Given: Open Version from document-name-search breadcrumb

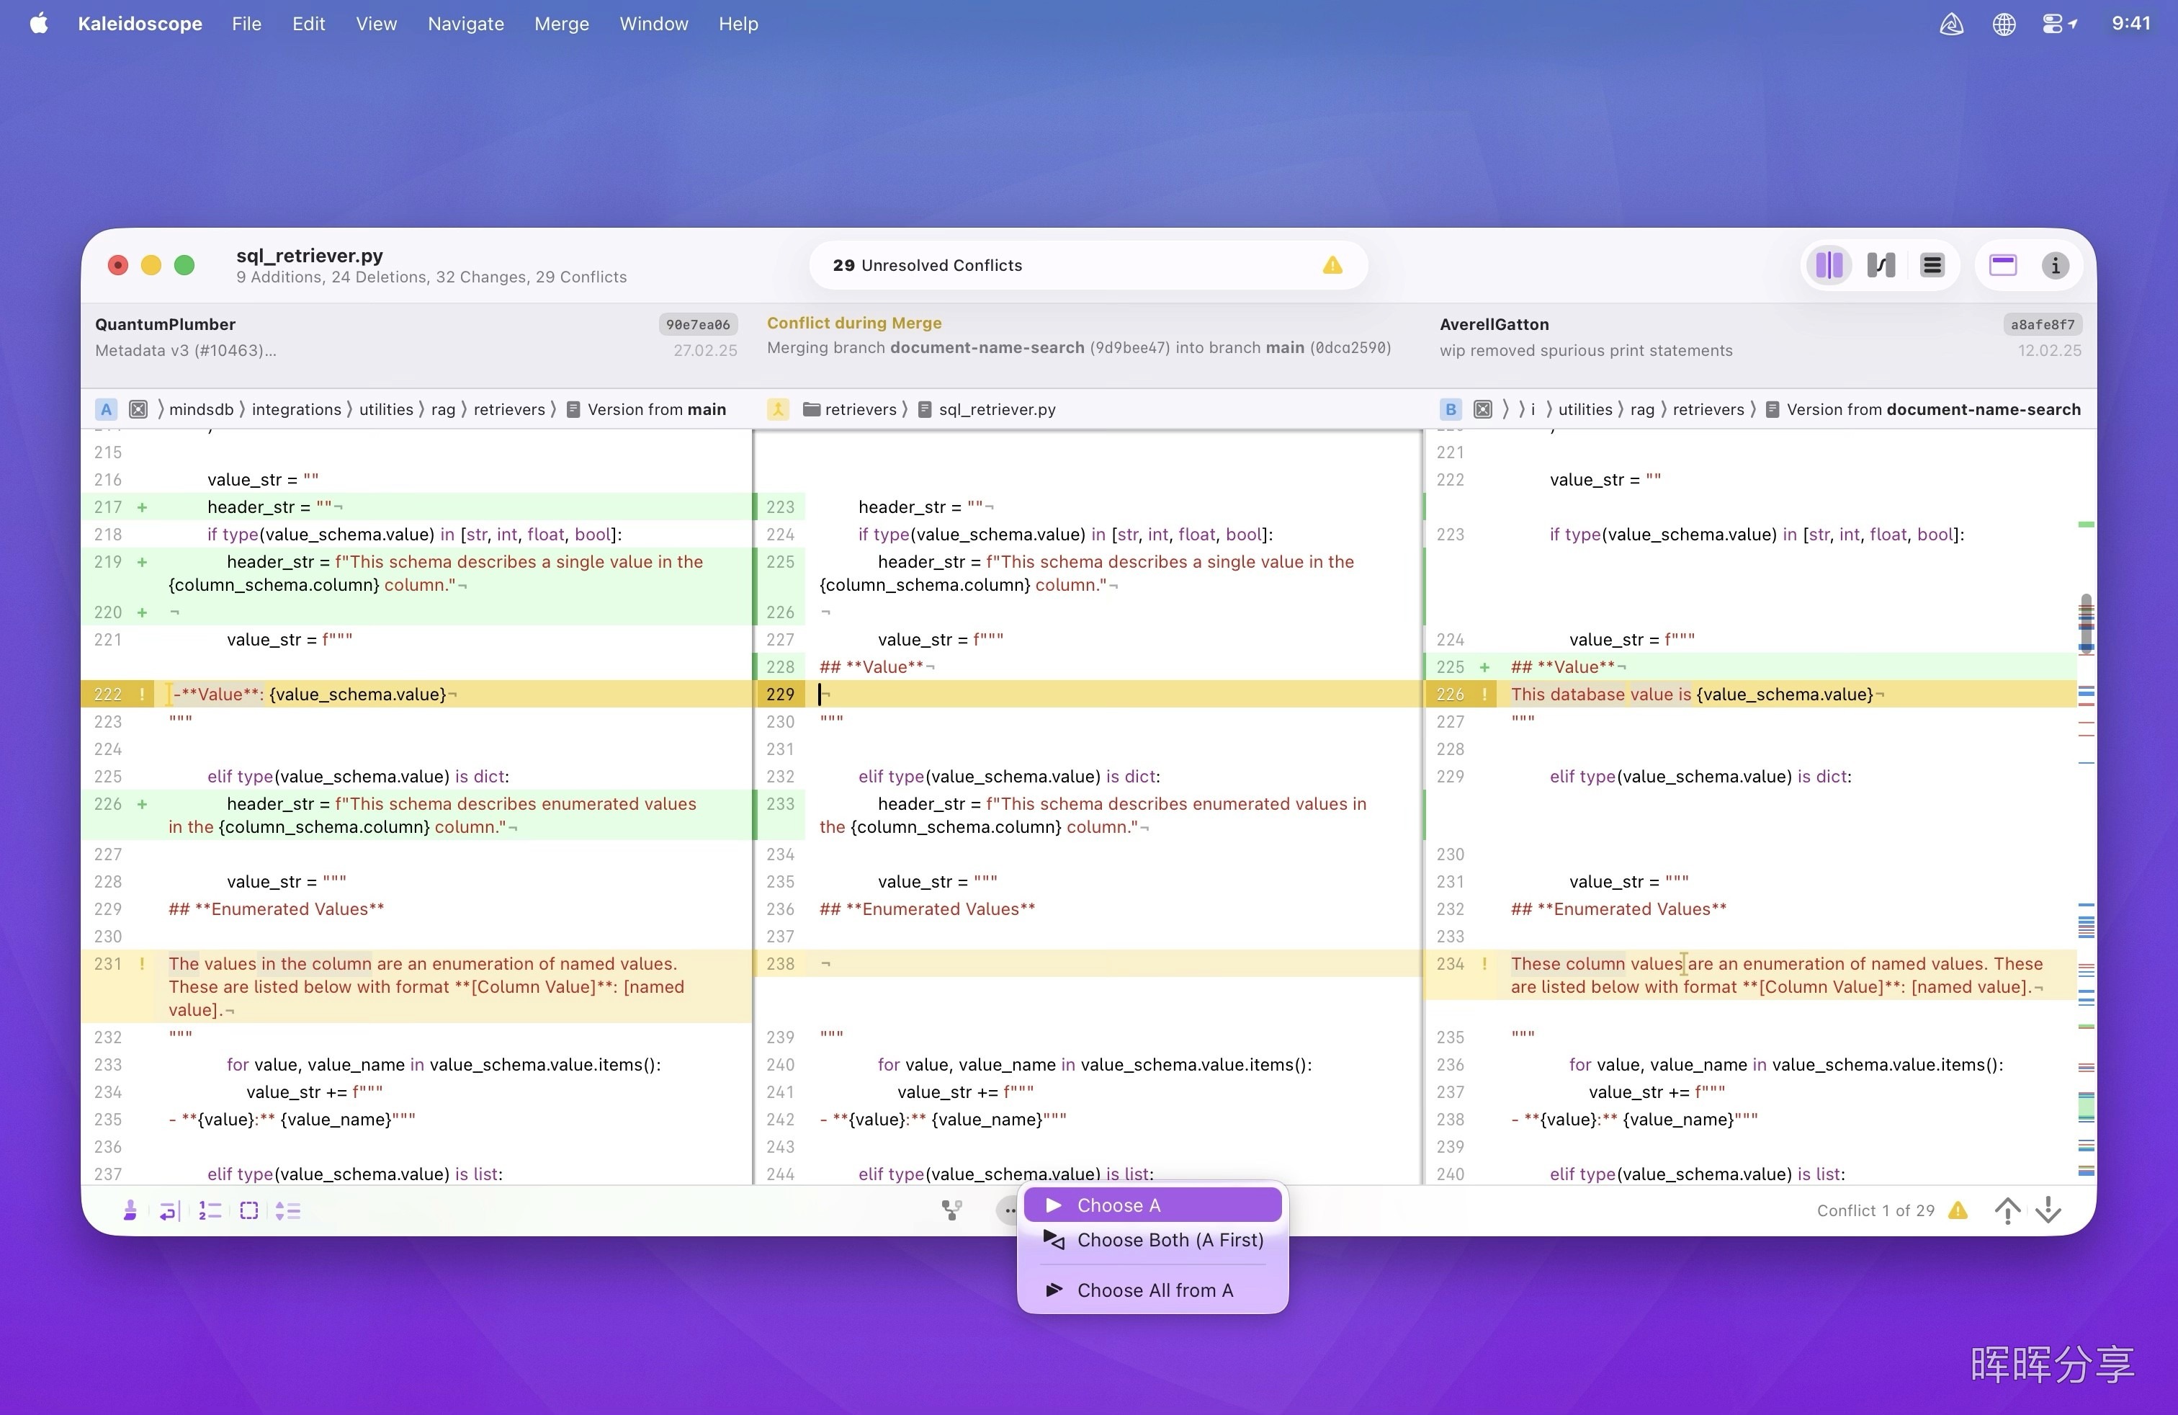Looking at the screenshot, I should coord(1924,409).
